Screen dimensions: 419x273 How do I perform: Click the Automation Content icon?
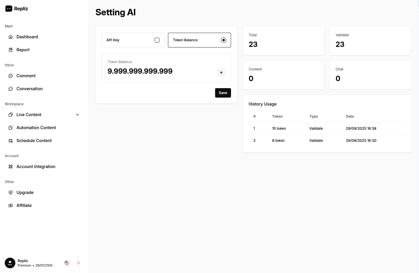point(11,128)
